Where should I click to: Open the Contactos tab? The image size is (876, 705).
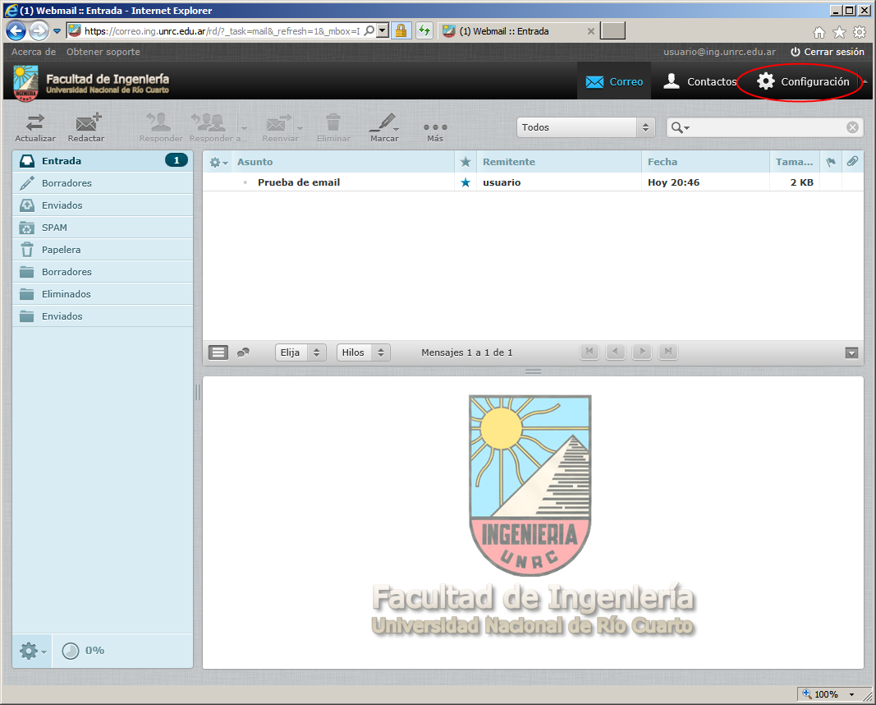699,81
